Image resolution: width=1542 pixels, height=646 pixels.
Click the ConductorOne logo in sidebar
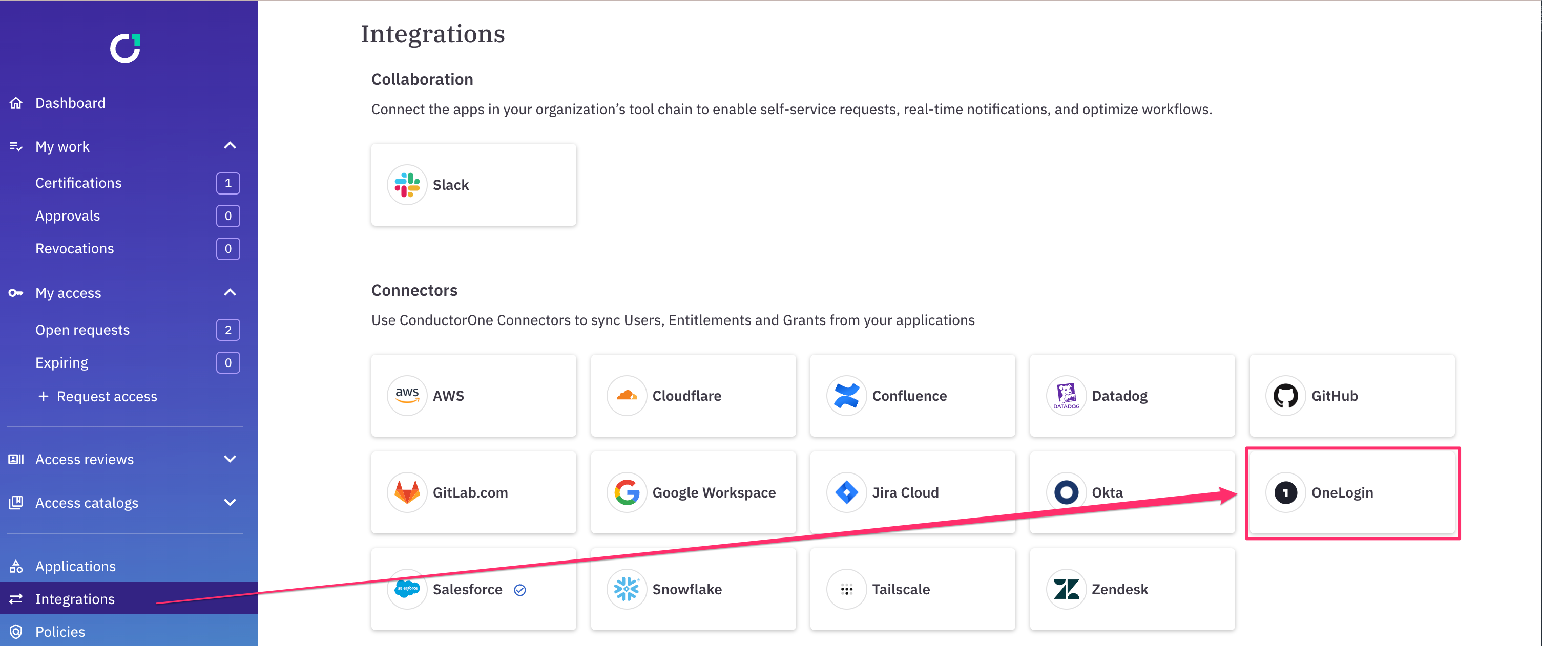click(125, 49)
